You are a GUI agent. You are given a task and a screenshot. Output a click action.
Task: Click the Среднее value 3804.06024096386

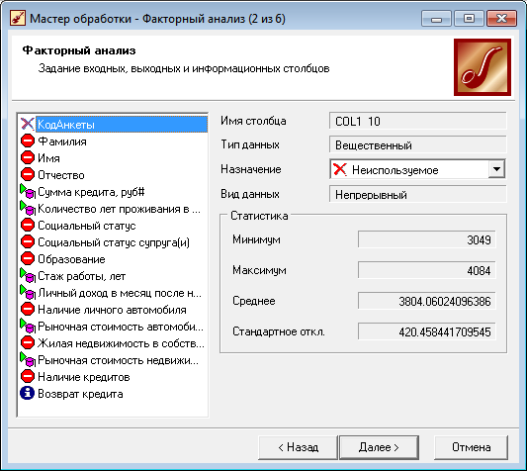coord(426,301)
